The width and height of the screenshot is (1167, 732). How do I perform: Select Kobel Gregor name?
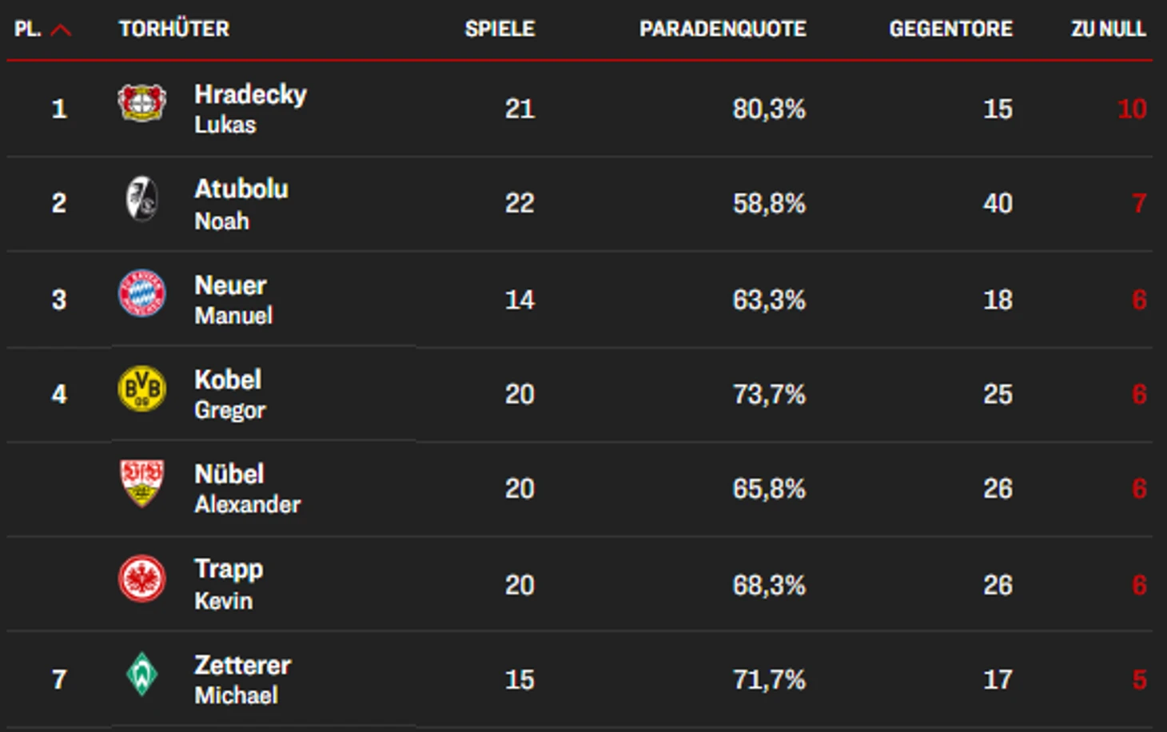(x=230, y=394)
